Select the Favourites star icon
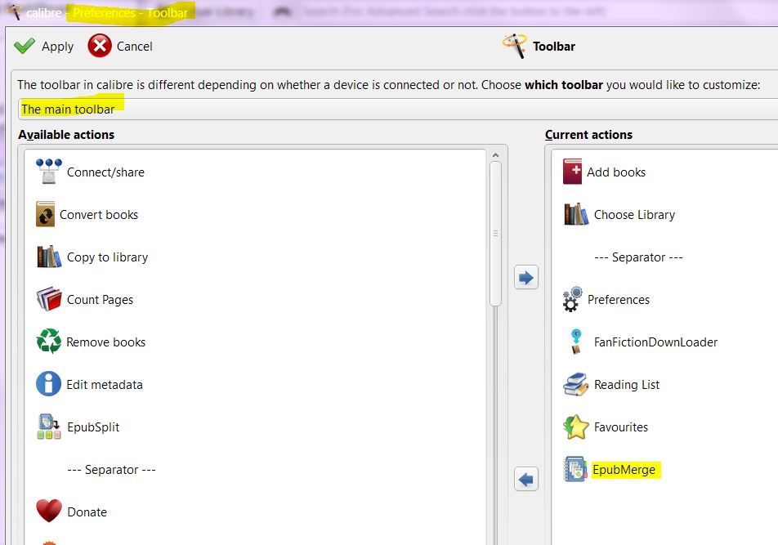 tap(576, 427)
